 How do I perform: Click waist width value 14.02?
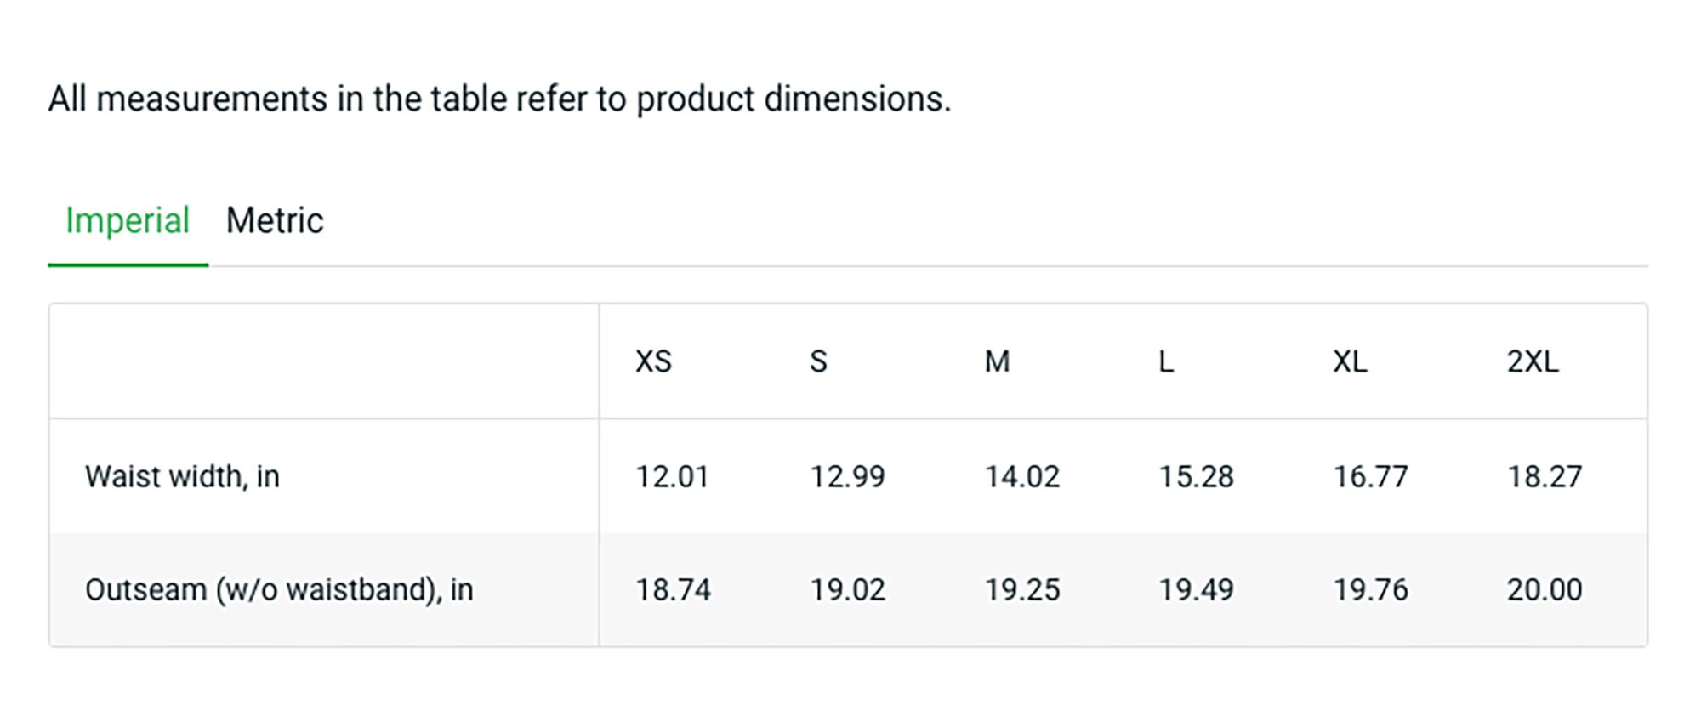pos(1022,476)
